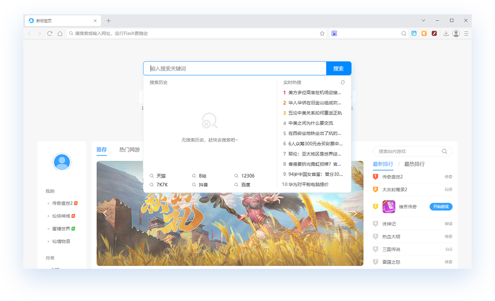
Task: Reload the page with the refresh icon
Action: tap(49, 33)
